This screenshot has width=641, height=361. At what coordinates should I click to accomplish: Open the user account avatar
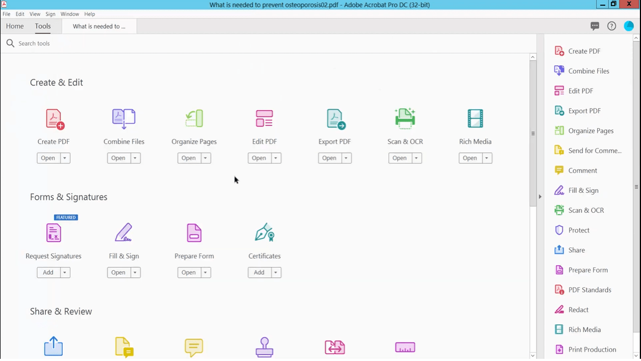point(629,26)
